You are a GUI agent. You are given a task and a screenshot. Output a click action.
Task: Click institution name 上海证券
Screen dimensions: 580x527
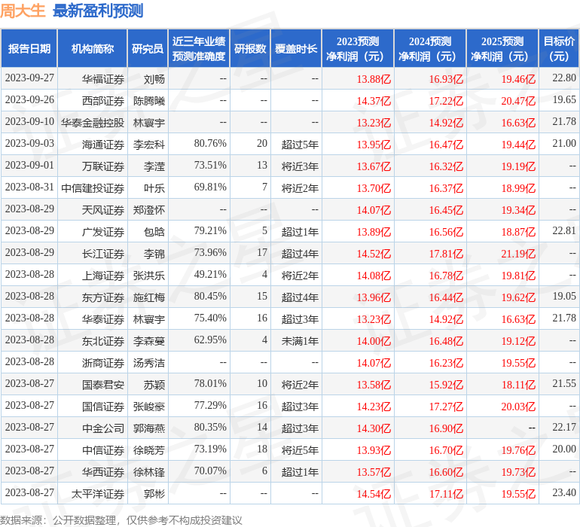[103, 276]
